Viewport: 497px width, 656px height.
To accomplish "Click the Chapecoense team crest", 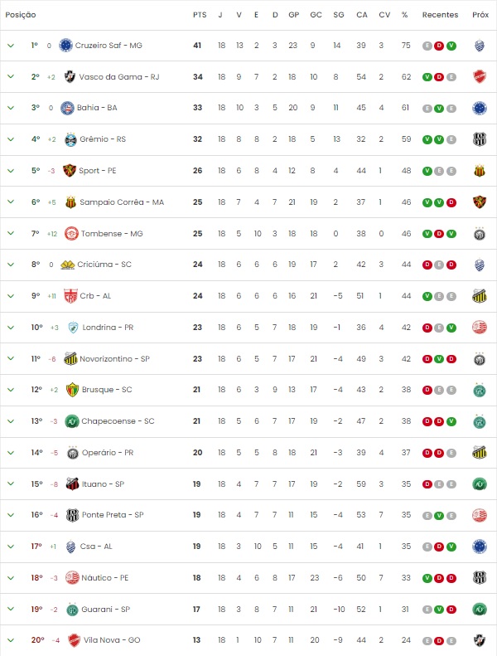I will [x=72, y=421].
